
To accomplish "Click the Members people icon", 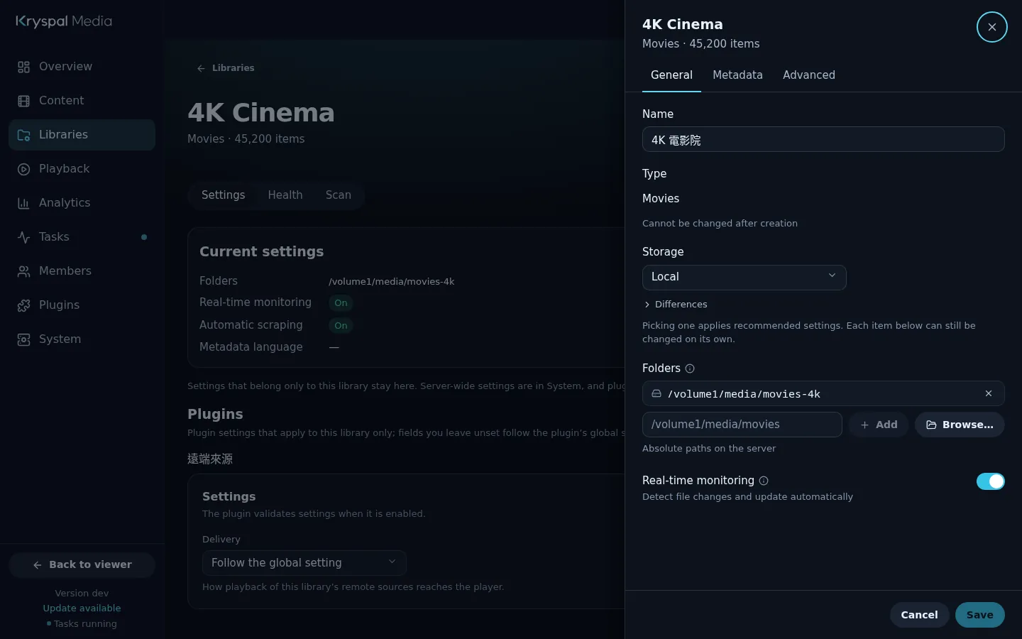I will coord(23,271).
